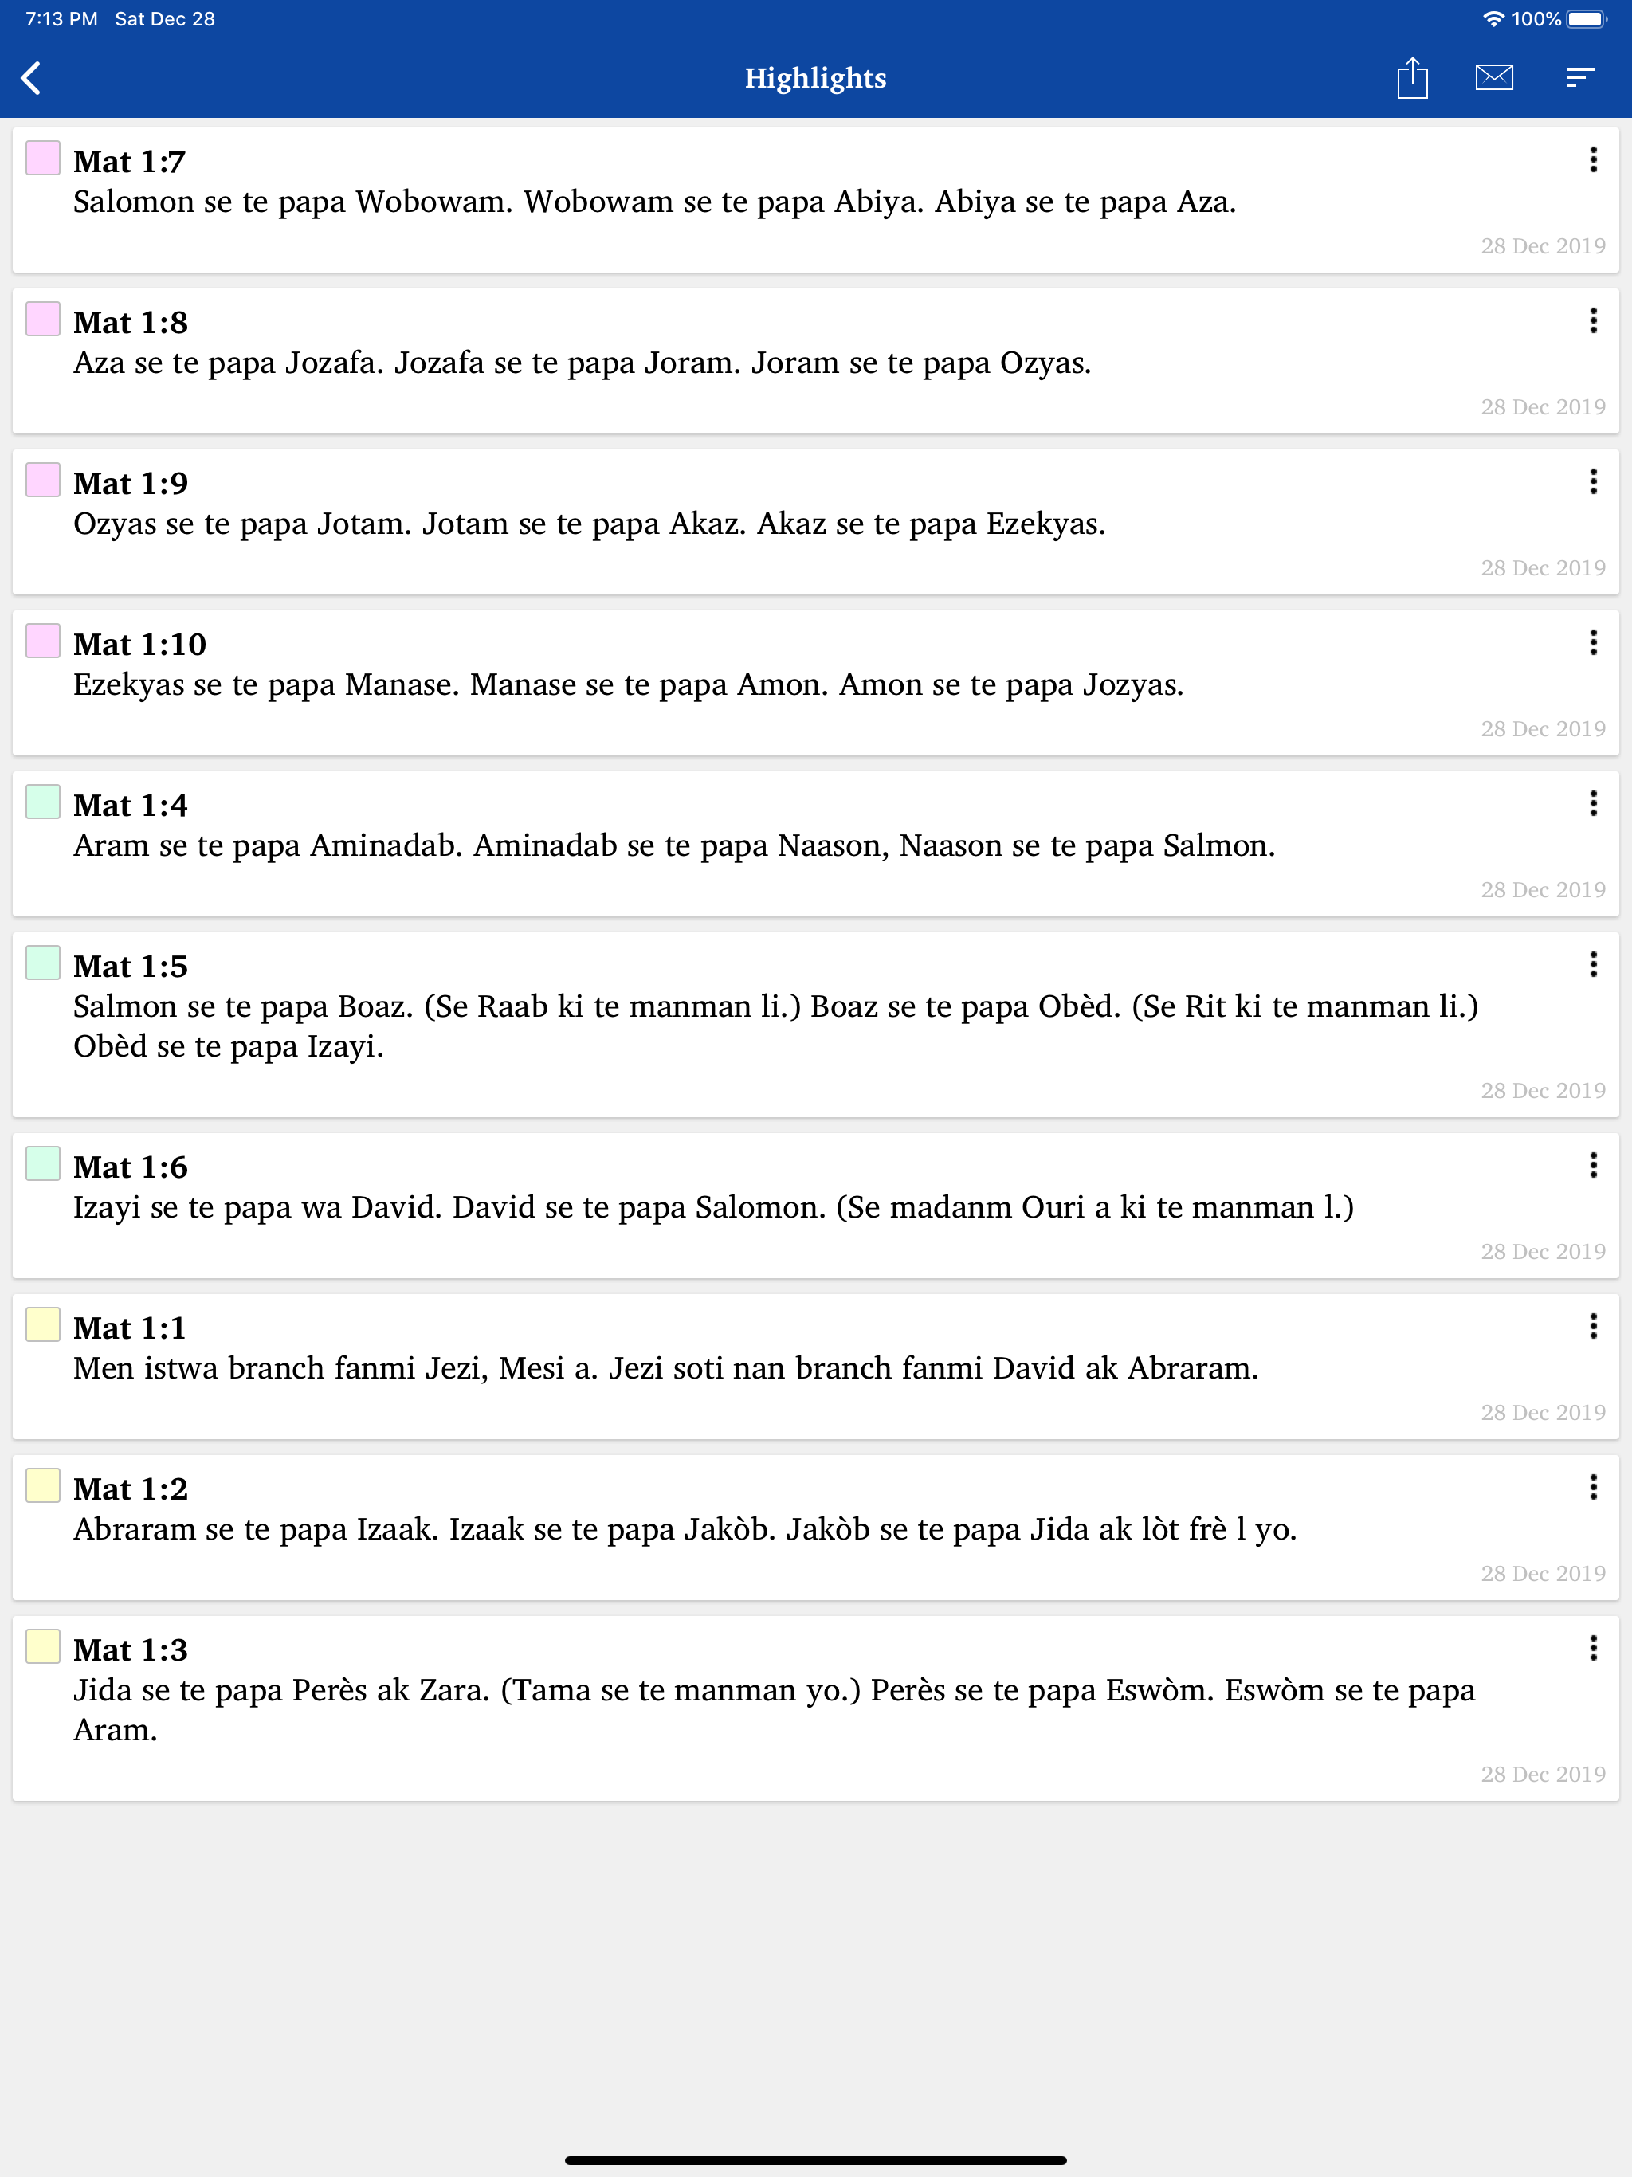Tap pink color swatch of Mat 1:8
This screenshot has width=1632, height=2177.
[43, 319]
